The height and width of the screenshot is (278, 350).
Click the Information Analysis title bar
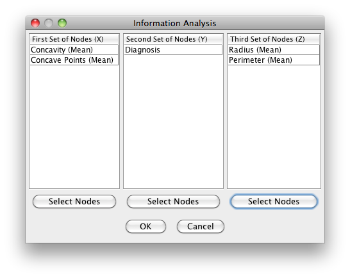pyautogui.click(x=175, y=23)
